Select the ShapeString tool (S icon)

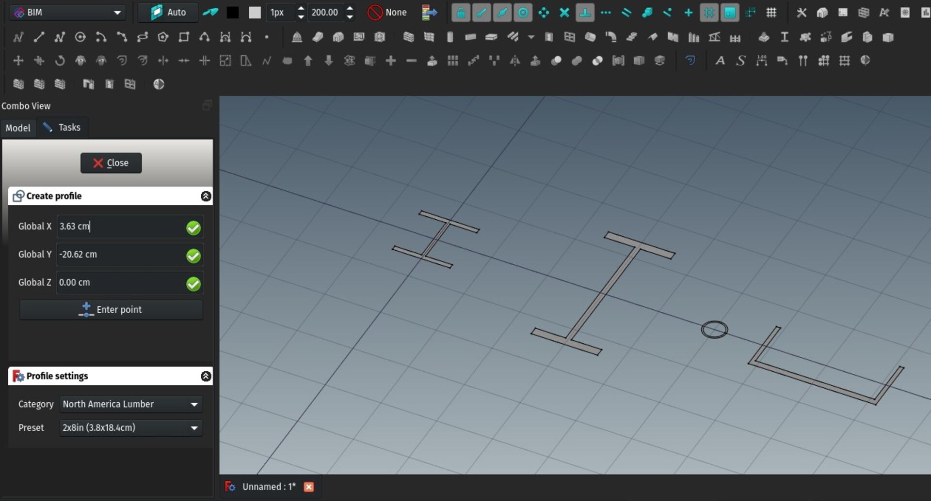[x=741, y=61]
